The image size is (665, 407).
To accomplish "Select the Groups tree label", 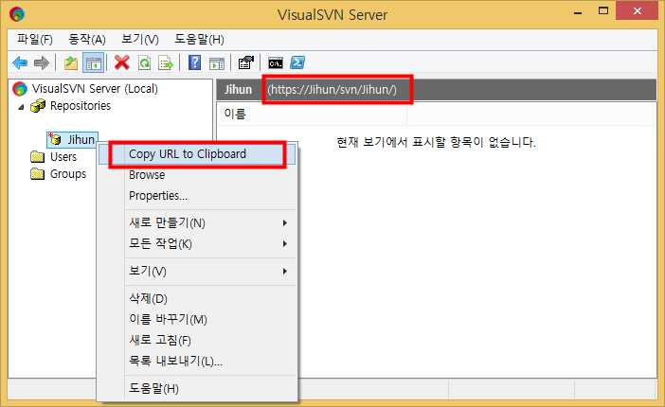I will point(68,174).
